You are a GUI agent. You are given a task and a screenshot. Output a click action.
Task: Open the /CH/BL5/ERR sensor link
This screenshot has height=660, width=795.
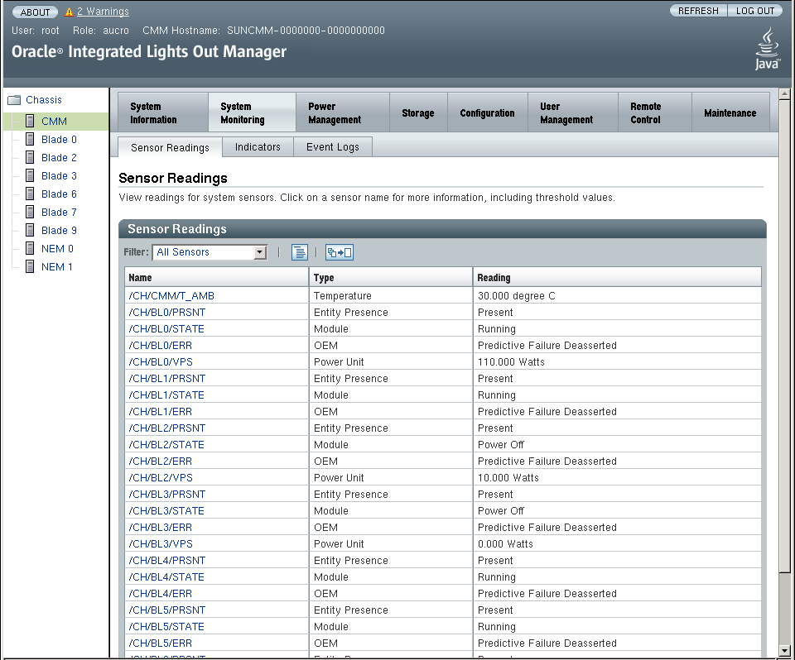[160, 643]
